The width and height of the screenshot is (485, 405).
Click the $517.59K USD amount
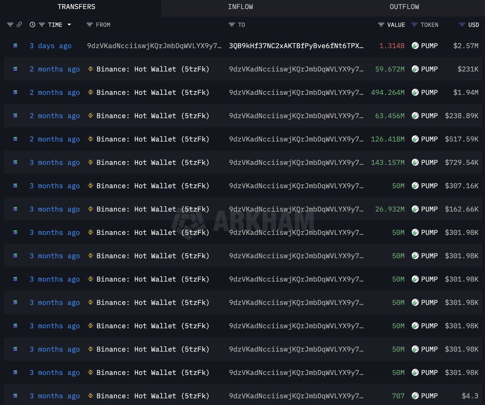[x=462, y=139]
